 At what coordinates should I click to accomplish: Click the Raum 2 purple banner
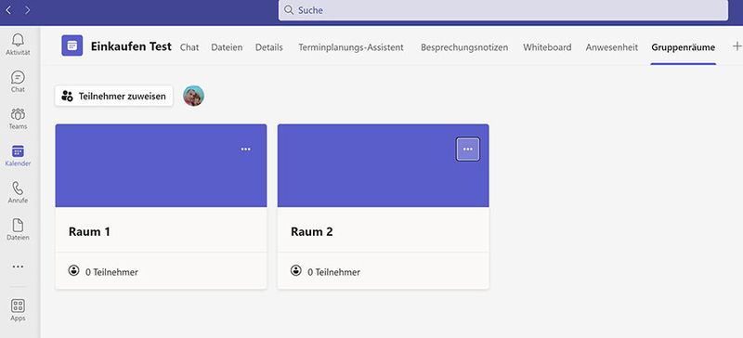[384, 165]
